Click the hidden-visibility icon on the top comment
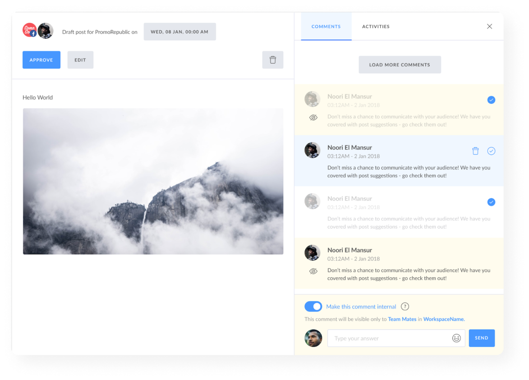This screenshot has height=380, width=529. pyautogui.click(x=313, y=117)
